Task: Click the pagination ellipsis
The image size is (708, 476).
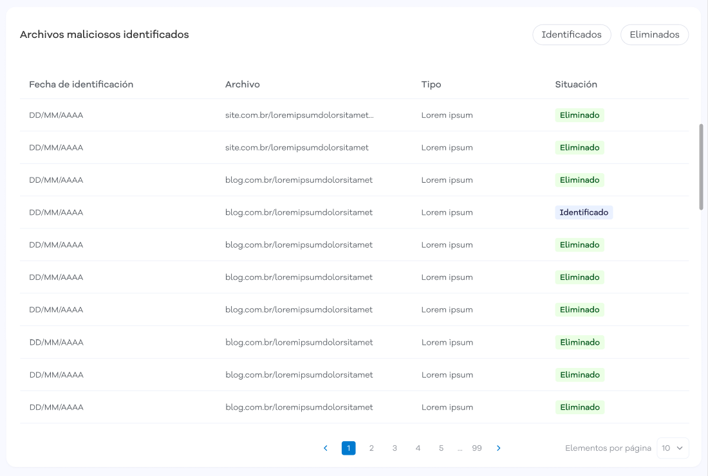Action: (x=460, y=449)
